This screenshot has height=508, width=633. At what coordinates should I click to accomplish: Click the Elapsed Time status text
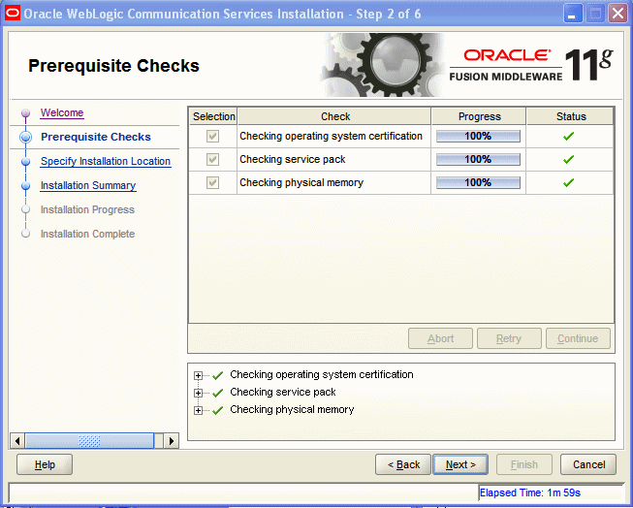(x=529, y=492)
